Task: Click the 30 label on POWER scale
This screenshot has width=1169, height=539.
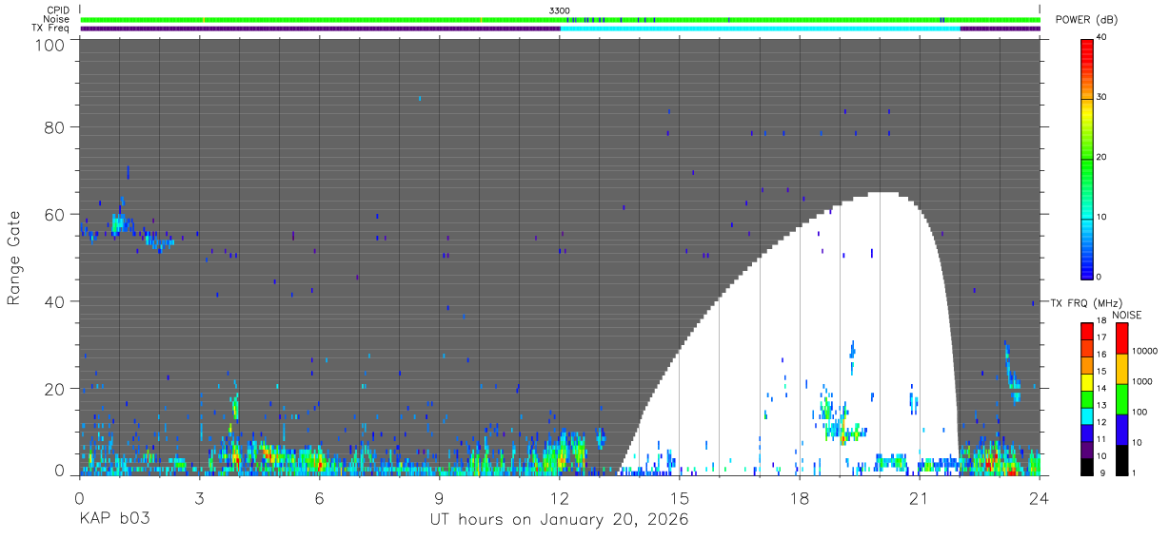Action: pyautogui.click(x=1101, y=98)
